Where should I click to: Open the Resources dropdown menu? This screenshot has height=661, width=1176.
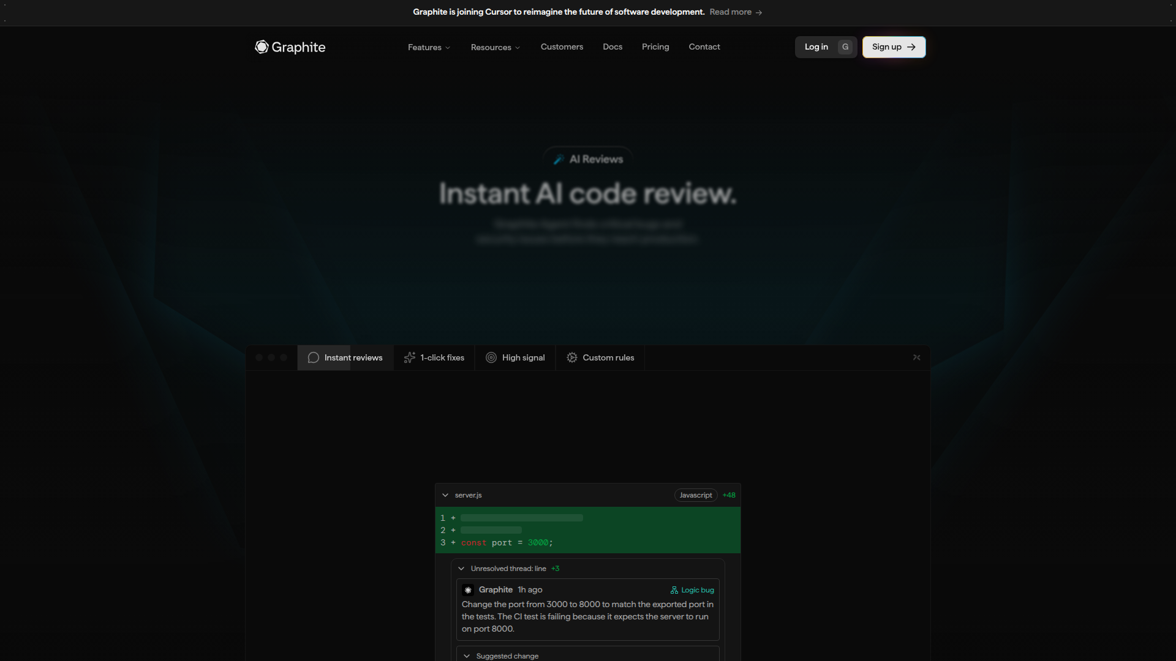495,47
